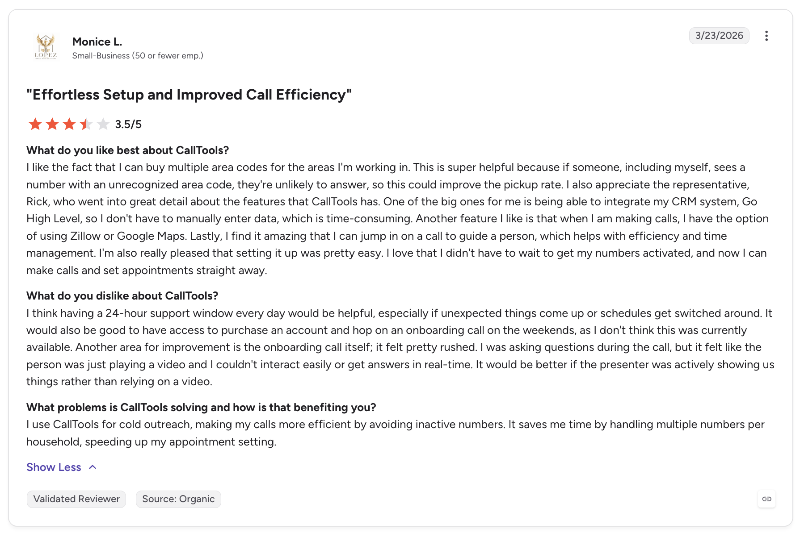Collapse the review with Show Less
This screenshot has height=533, width=800.
[x=54, y=467]
